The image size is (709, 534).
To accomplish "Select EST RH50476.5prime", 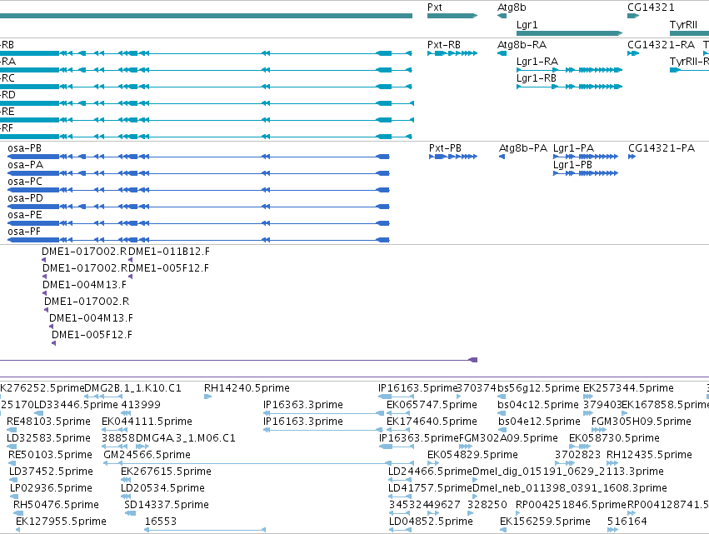I will click(56, 505).
